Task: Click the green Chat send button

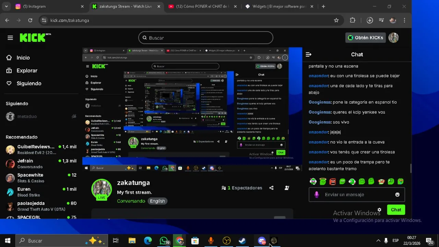Action: pos(396,210)
